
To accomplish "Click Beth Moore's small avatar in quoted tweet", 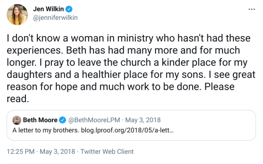I will point(16,121).
